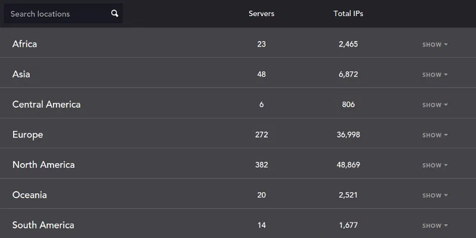Image resolution: width=476 pixels, height=238 pixels.
Task: Click Europe's server count 272
Action: click(261, 135)
